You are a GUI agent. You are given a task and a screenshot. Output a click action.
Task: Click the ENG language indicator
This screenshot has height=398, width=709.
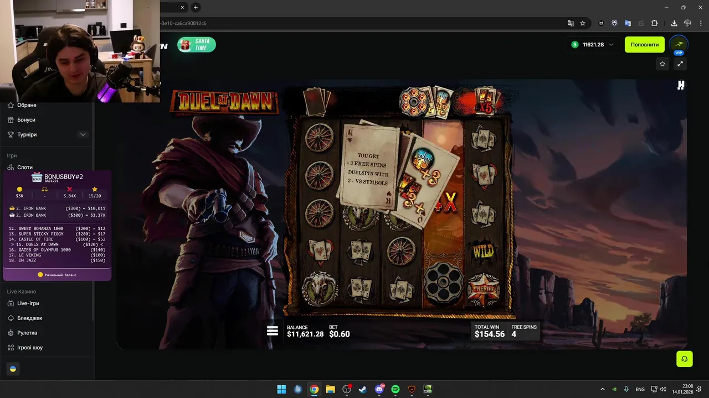tap(640, 389)
